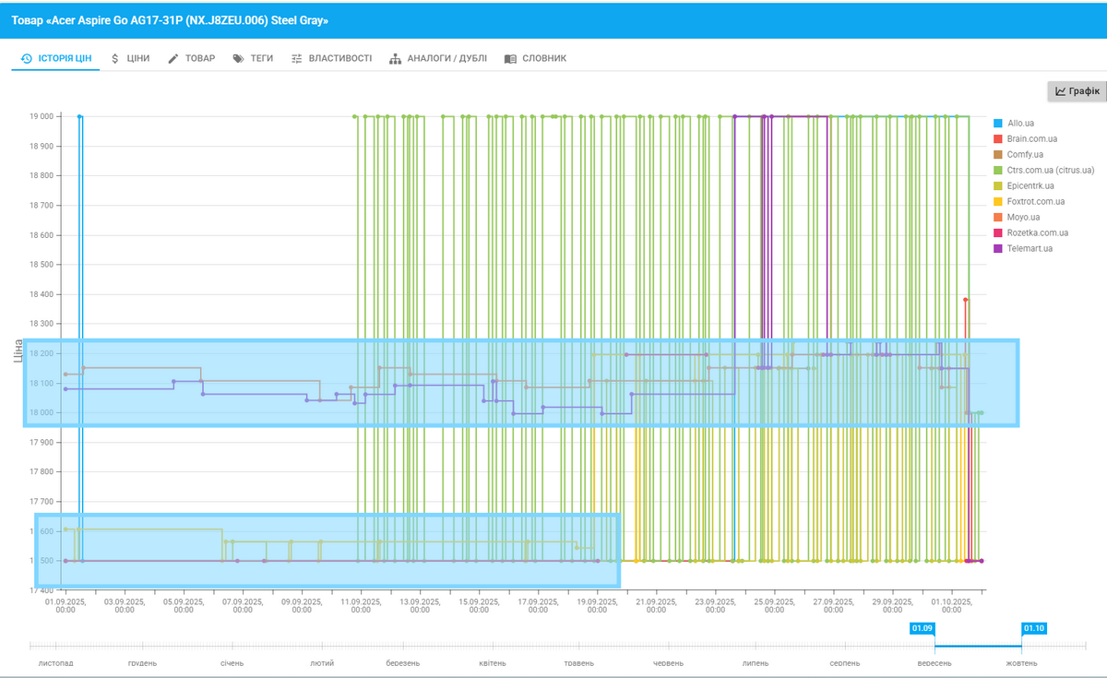This screenshot has height=678, width=1107.
Task: Click the purple Telemart.ua color swatch
Action: [998, 248]
